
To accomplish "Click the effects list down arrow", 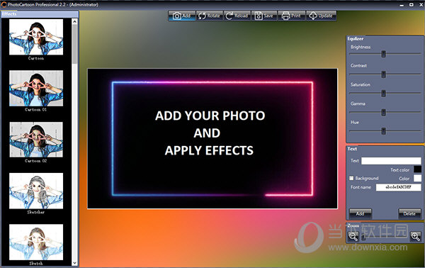I will click(74, 263).
